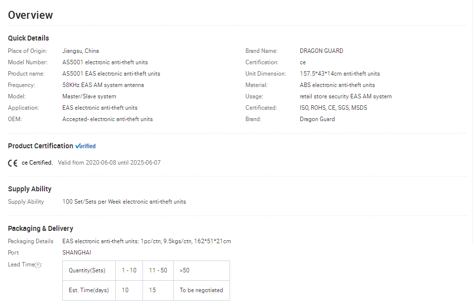Click the '157.5*43*14cm anti-theft units' dimension
473x305 pixels.
tap(340, 74)
